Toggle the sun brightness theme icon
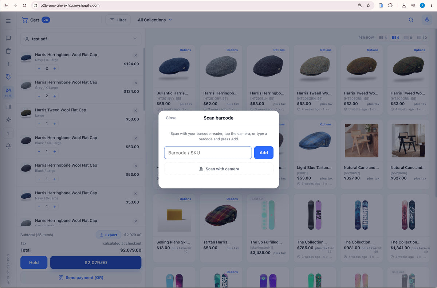 point(8,120)
